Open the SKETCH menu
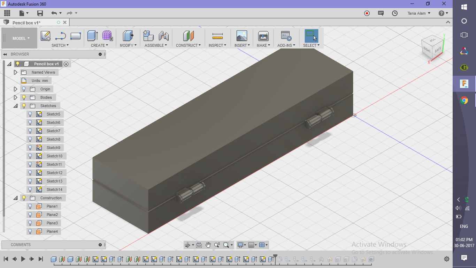The image size is (476, 268). pos(60,45)
